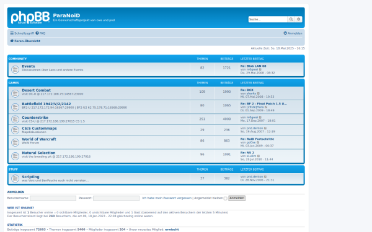Viewport: 372px width, 232px height.
Task: Open pnd.denton profile in Scripting row
Action: (255, 177)
